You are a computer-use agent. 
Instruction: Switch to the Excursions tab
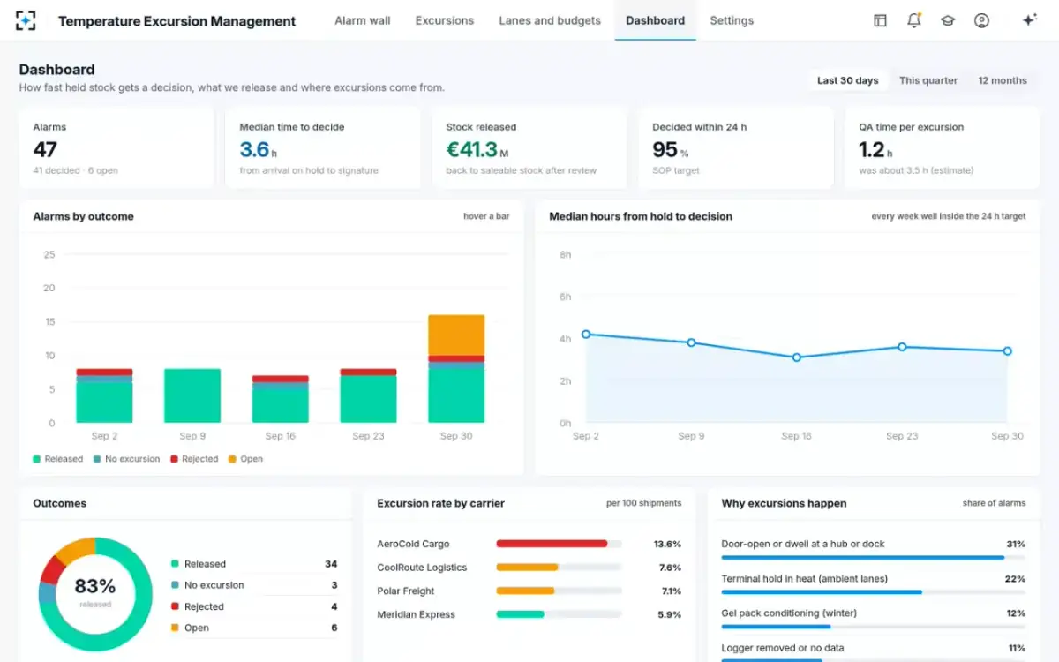tap(445, 20)
